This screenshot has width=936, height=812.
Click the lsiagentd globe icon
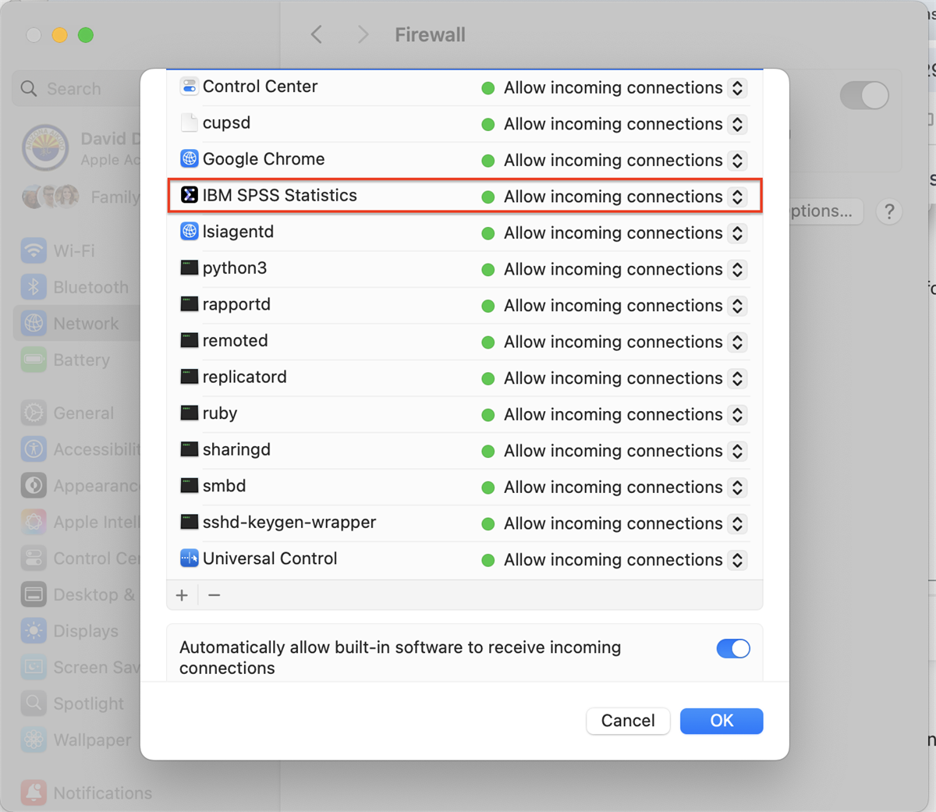189,232
